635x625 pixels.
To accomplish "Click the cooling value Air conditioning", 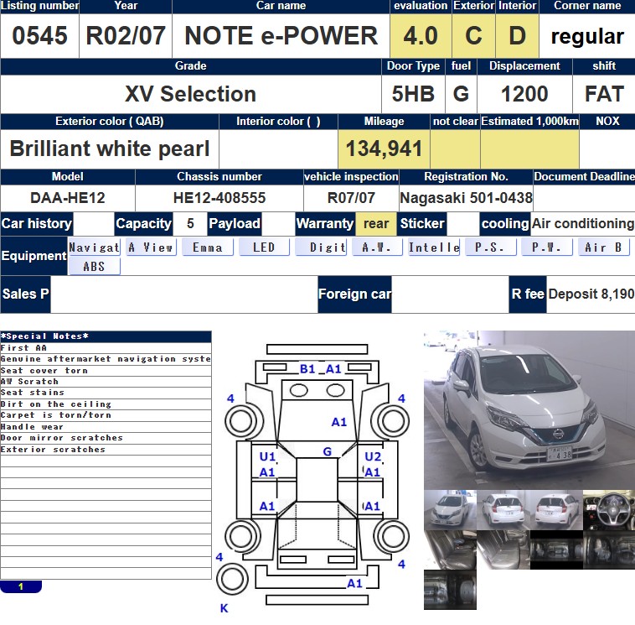I will click(x=583, y=223).
